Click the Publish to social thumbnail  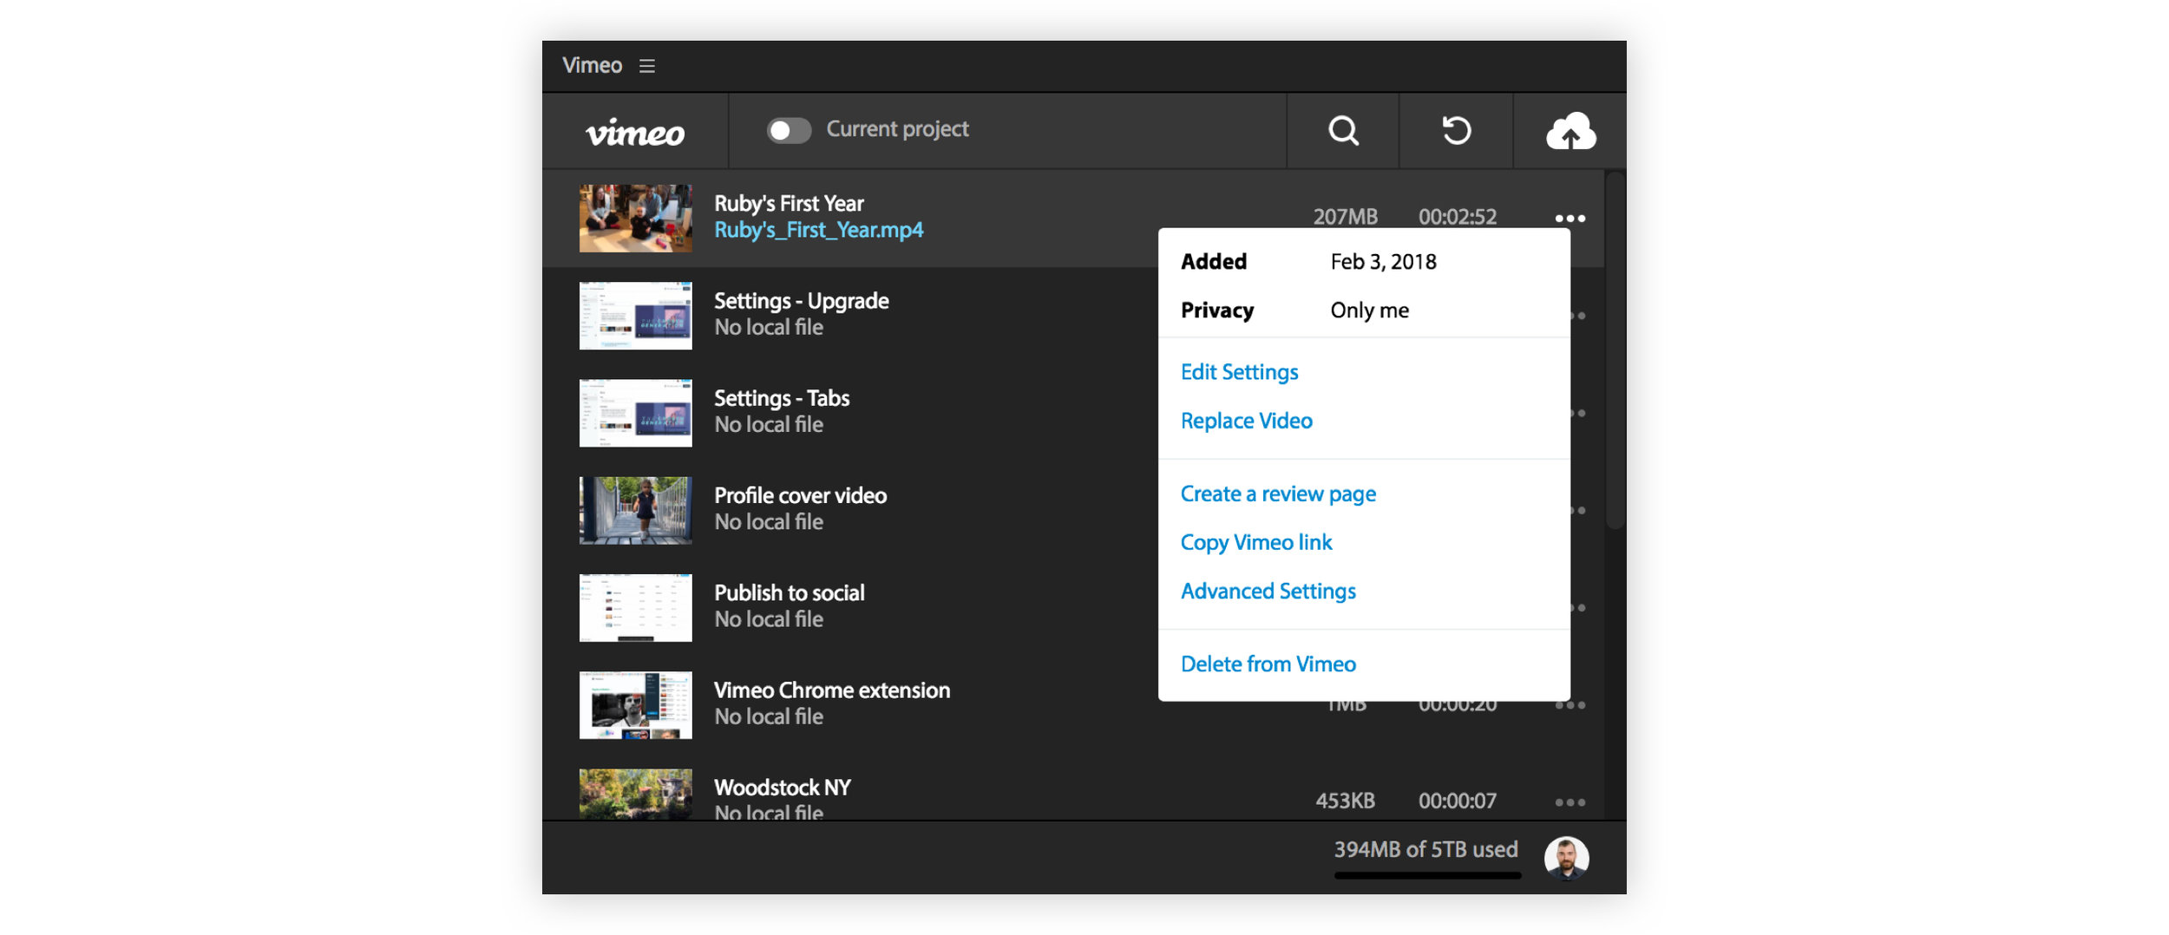[x=635, y=608]
